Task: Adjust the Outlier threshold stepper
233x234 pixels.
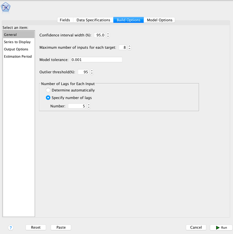Action: click(92, 72)
